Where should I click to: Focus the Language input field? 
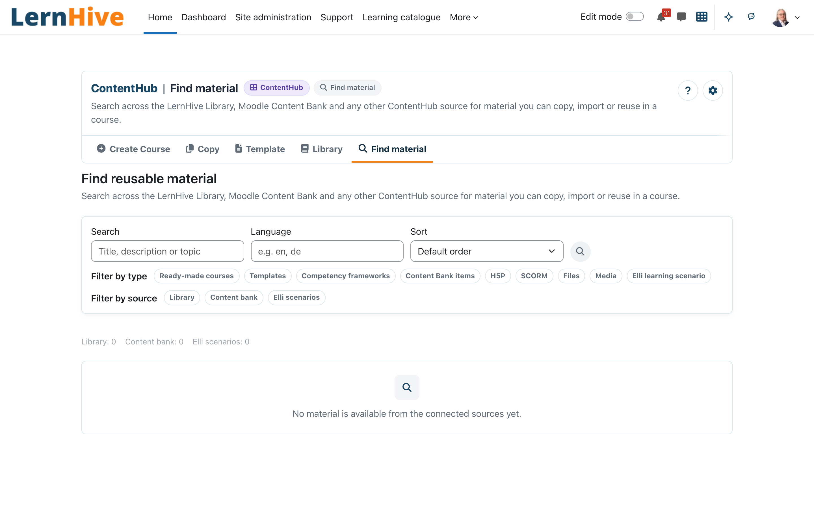pyautogui.click(x=327, y=251)
